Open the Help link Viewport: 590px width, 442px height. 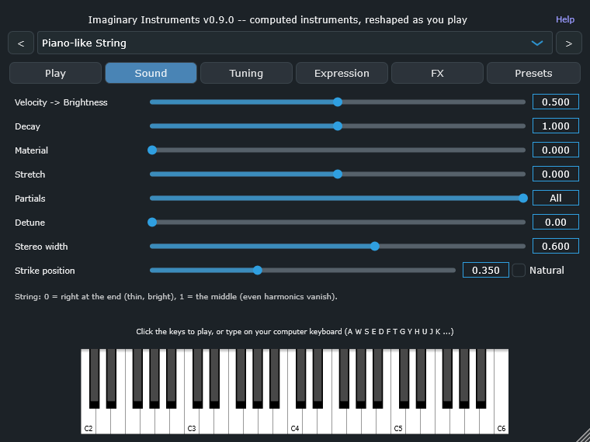coord(565,19)
